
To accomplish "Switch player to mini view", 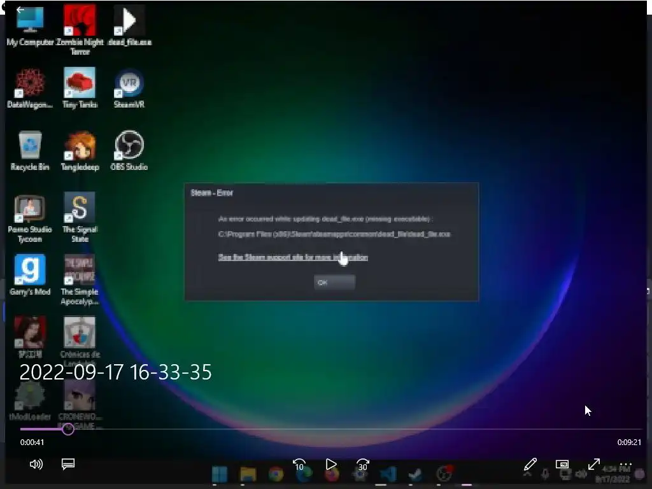I will coord(562,464).
